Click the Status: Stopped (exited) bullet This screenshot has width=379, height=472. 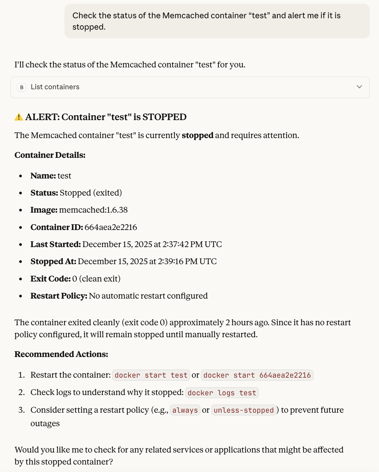[76, 193]
